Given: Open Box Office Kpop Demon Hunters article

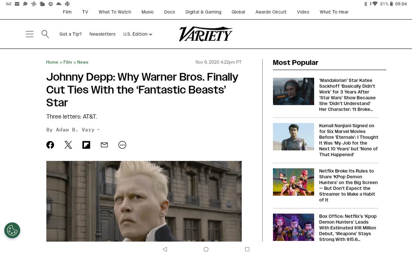Looking at the screenshot, I should point(348,228).
